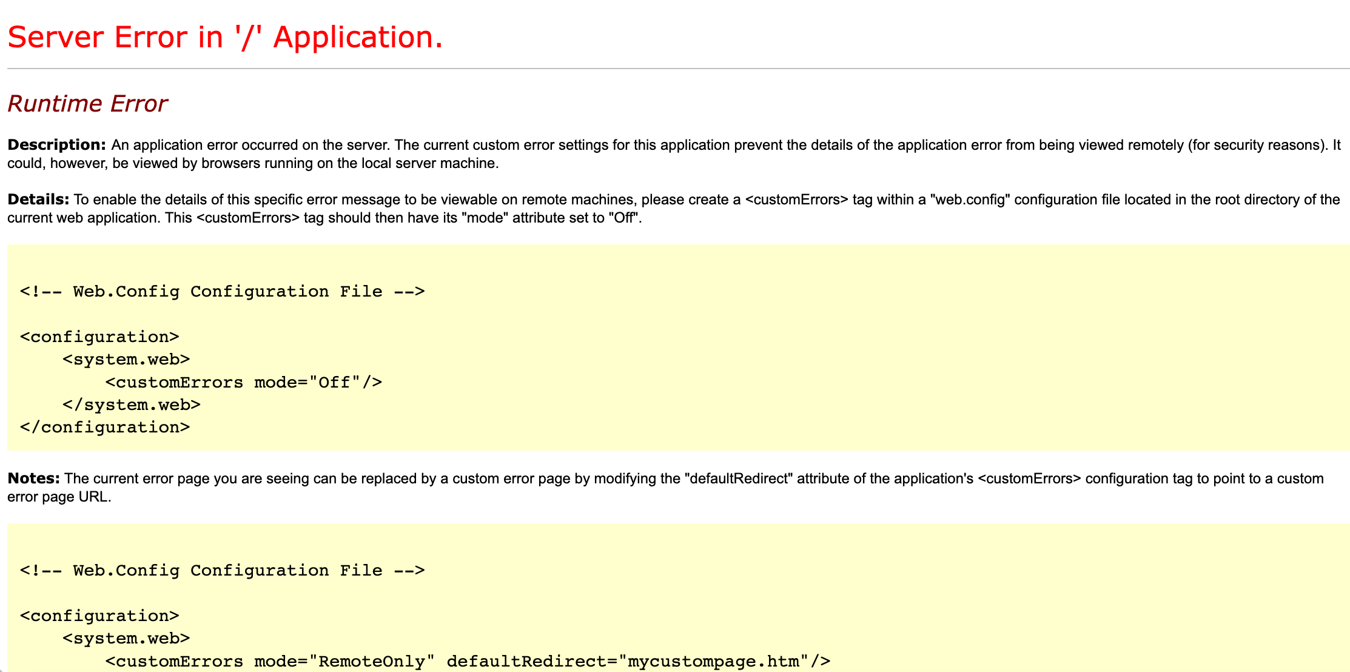Click the first 'Web.Config Configuration File' comment line
The width and height of the screenshot is (1350, 672).
[x=222, y=292]
